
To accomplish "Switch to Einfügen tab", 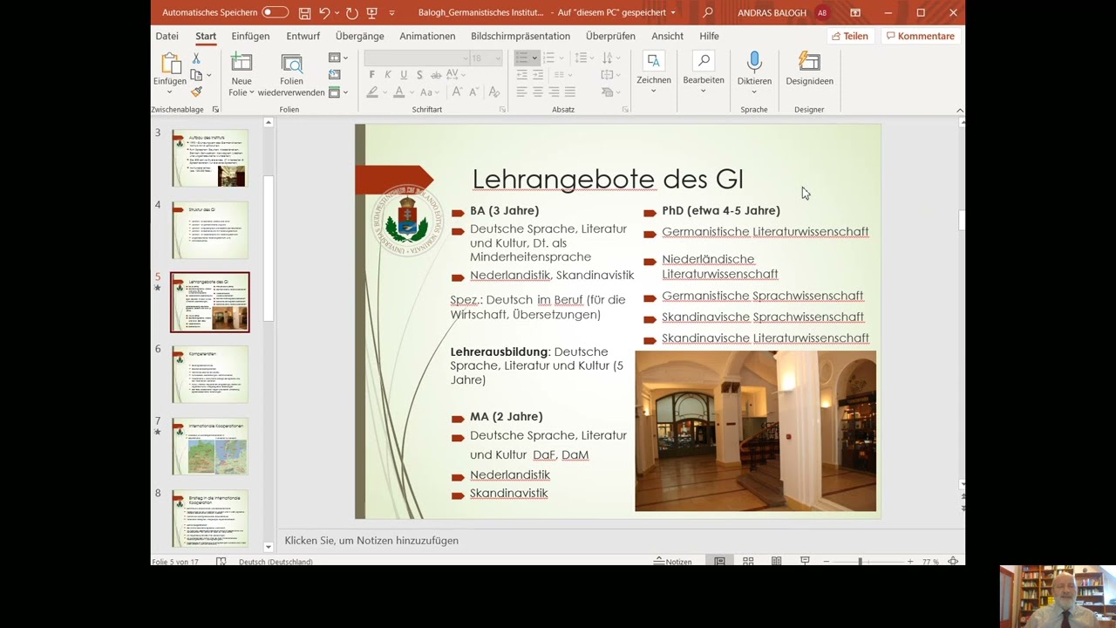I will point(250,36).
